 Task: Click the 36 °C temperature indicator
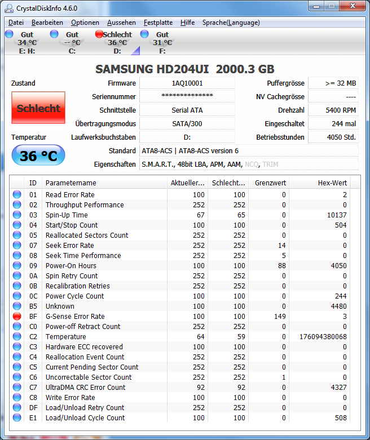click(x=38, y=155)
